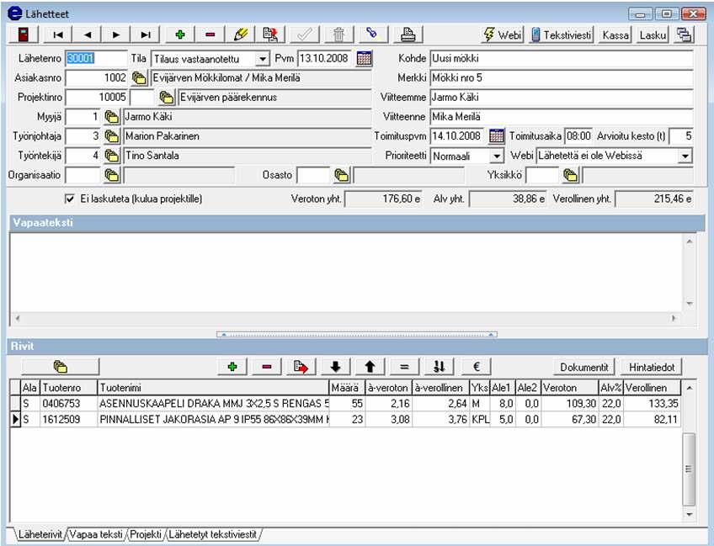This screenshot has height=546, width=714.
Task: Move row up with up arrow
Action: [370, 367]
